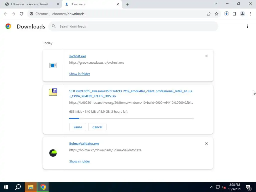The height and width of the screenshot is (192, 256).
Task: Click the Today date heading
Action: point(48,43)
